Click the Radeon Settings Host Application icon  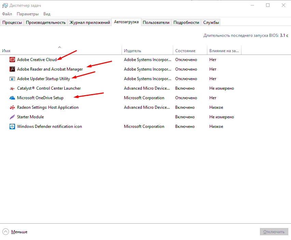coord(12,107)
